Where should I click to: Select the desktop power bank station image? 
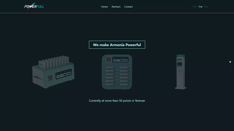tap(53, 72)
